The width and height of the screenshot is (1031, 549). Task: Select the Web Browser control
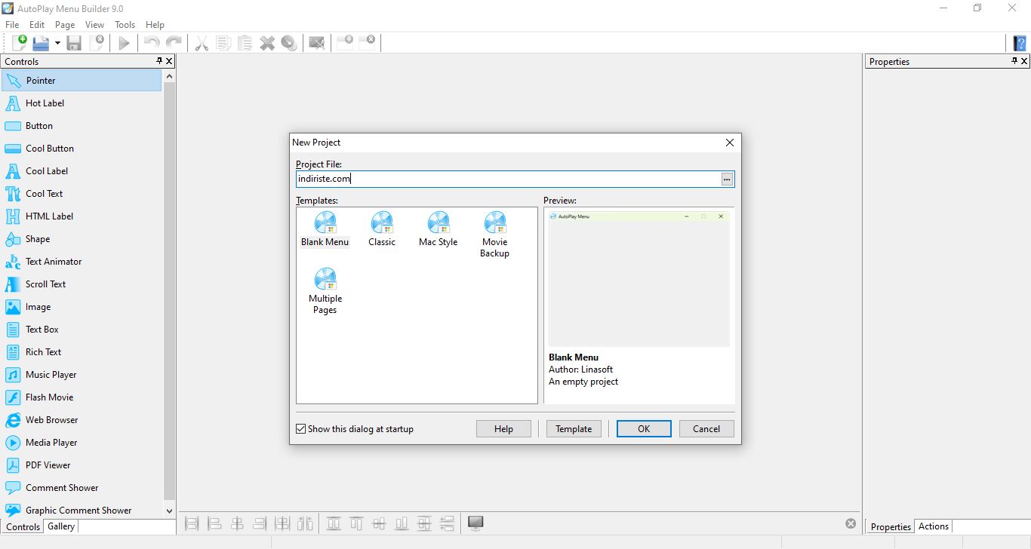click(x=82, y=420)
